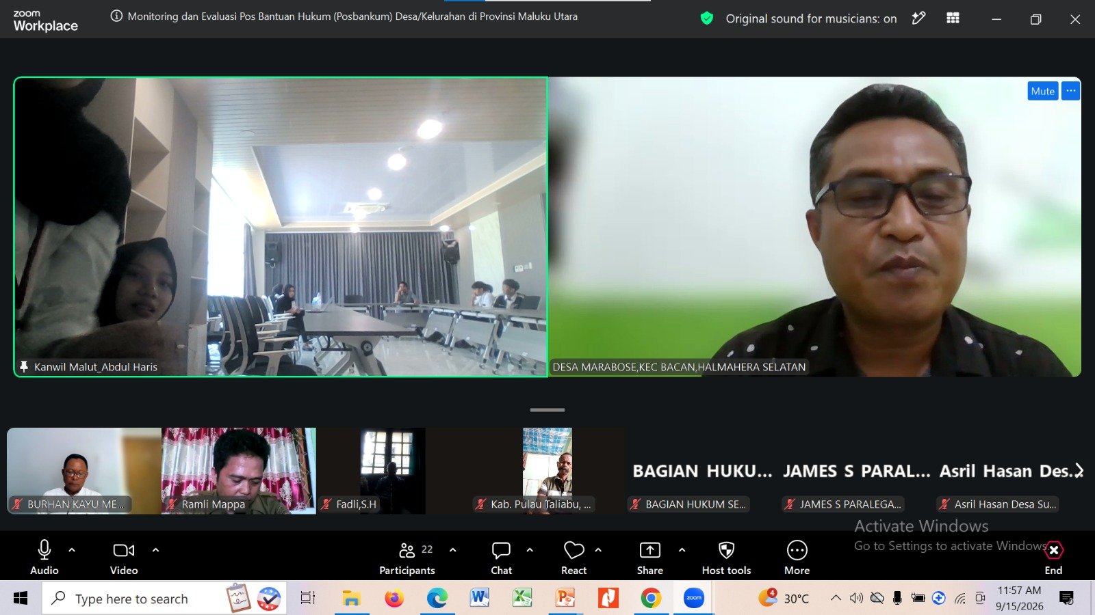The image size is (1095, 615).
Task: Open the Participants panel
Action: [x=408, y=557]
